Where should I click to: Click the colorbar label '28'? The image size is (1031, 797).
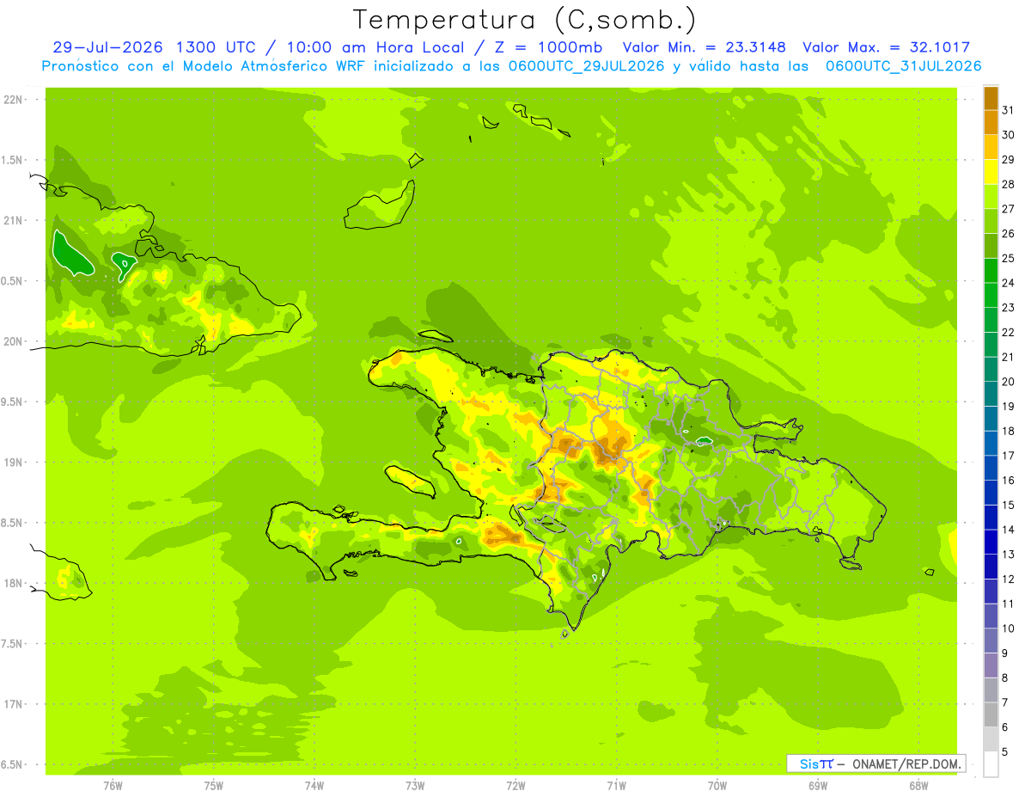click(1008, 184)
